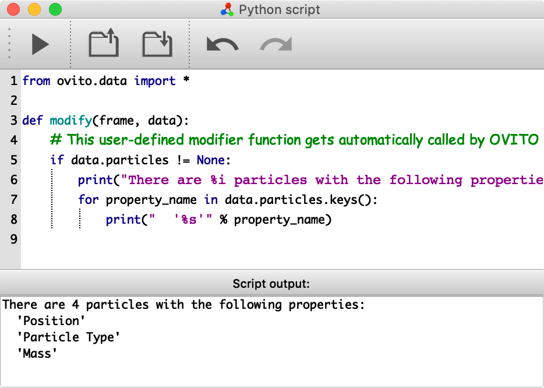Image resolution: width=544 pixels, height=388 pixels.
Task: Load script from an external file
Action: 103,44
